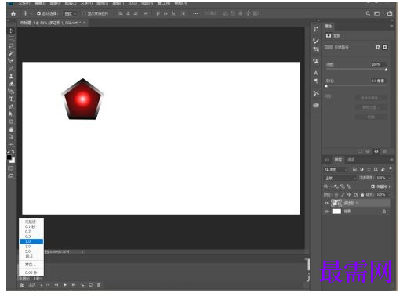Enable the Show Transform Controls checkbox
The height and width of the screenshot is (296, 407).
(84, 13)
